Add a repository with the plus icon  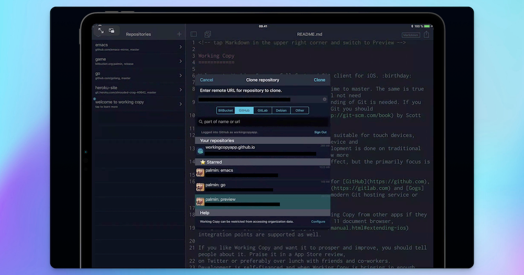pos(179,34)
